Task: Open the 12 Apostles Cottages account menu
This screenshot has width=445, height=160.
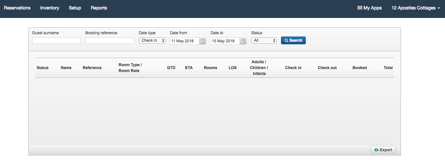Action: pos(416,8)
